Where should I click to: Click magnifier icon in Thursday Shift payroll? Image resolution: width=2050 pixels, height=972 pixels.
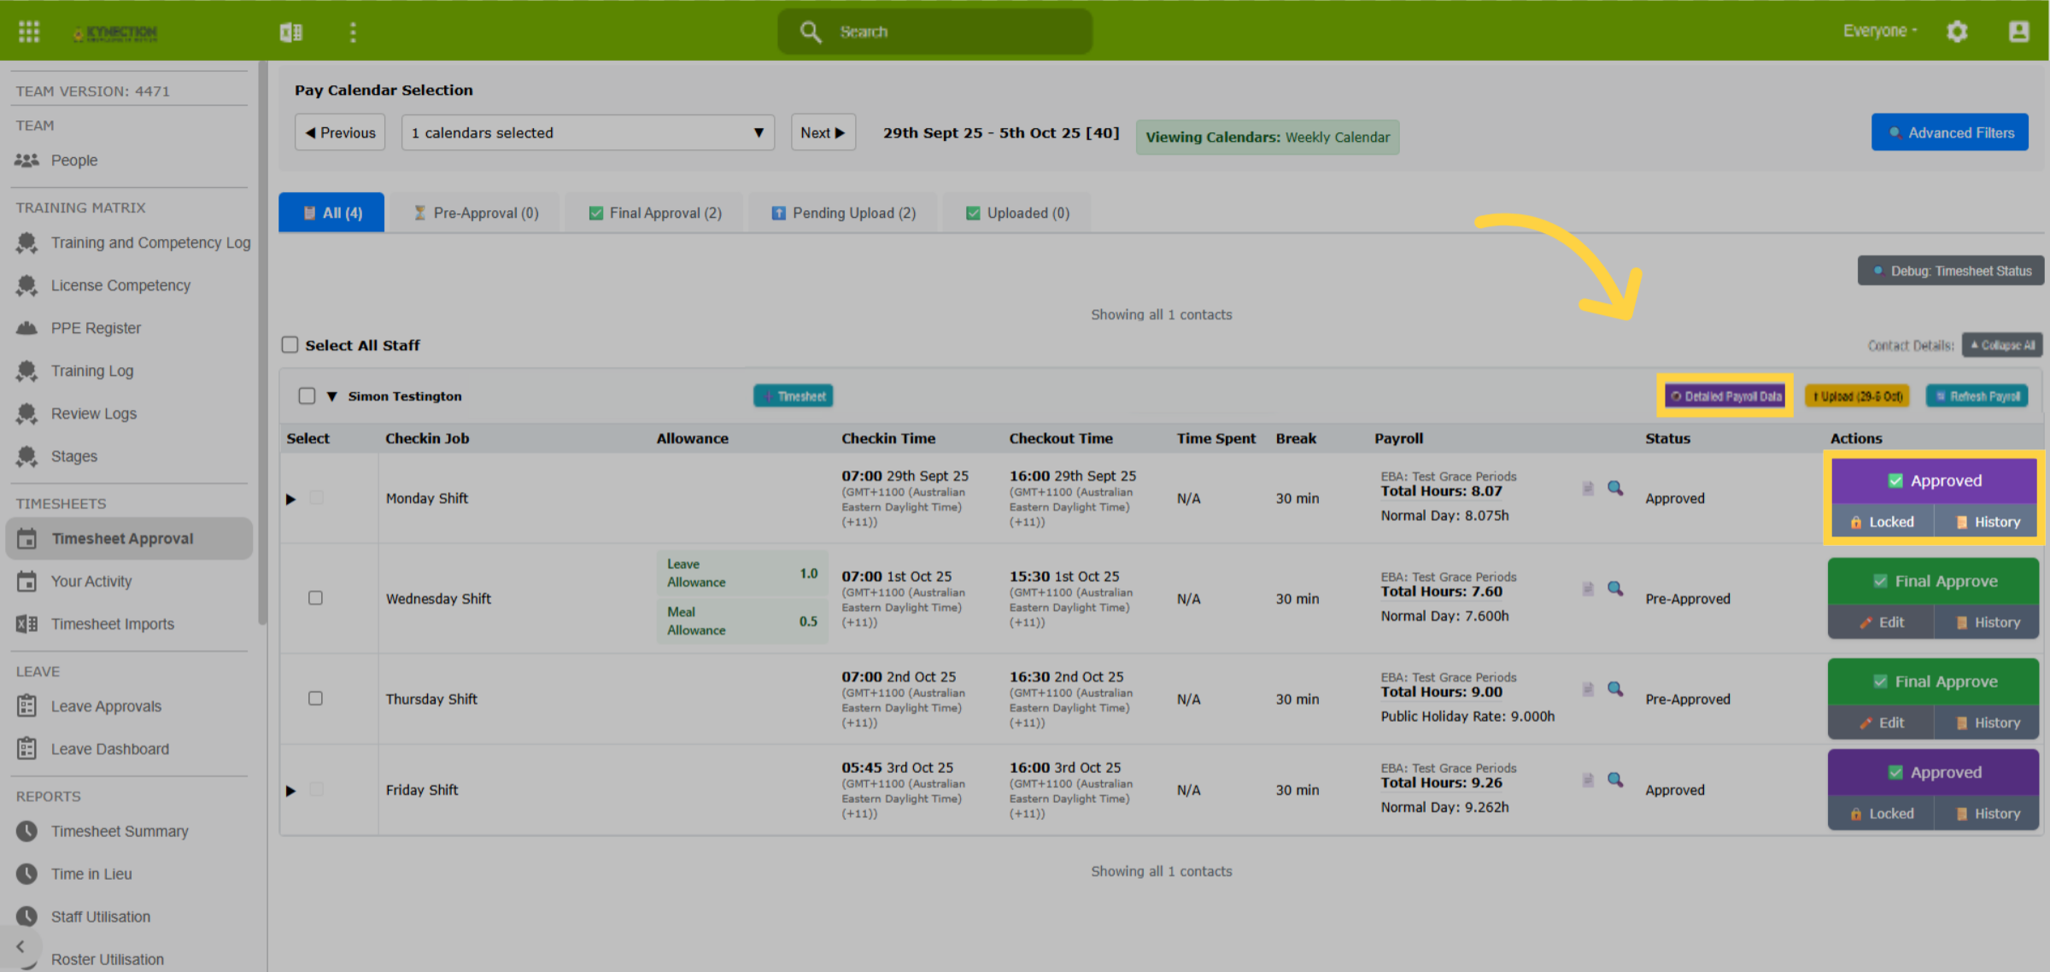click(x=1615, y=688)
